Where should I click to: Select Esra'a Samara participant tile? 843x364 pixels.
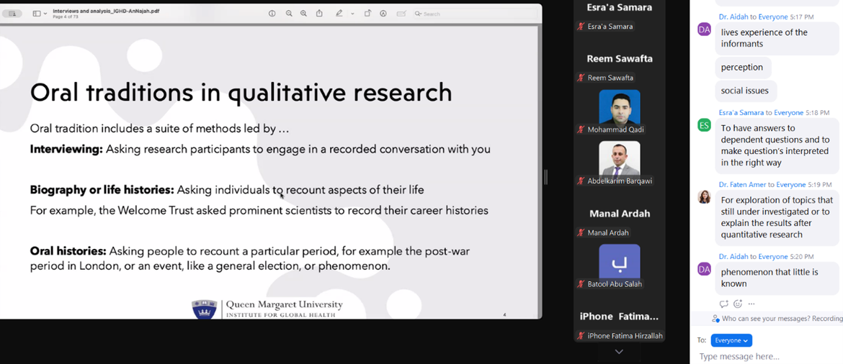pyautogui.click(x=620, y=17)
